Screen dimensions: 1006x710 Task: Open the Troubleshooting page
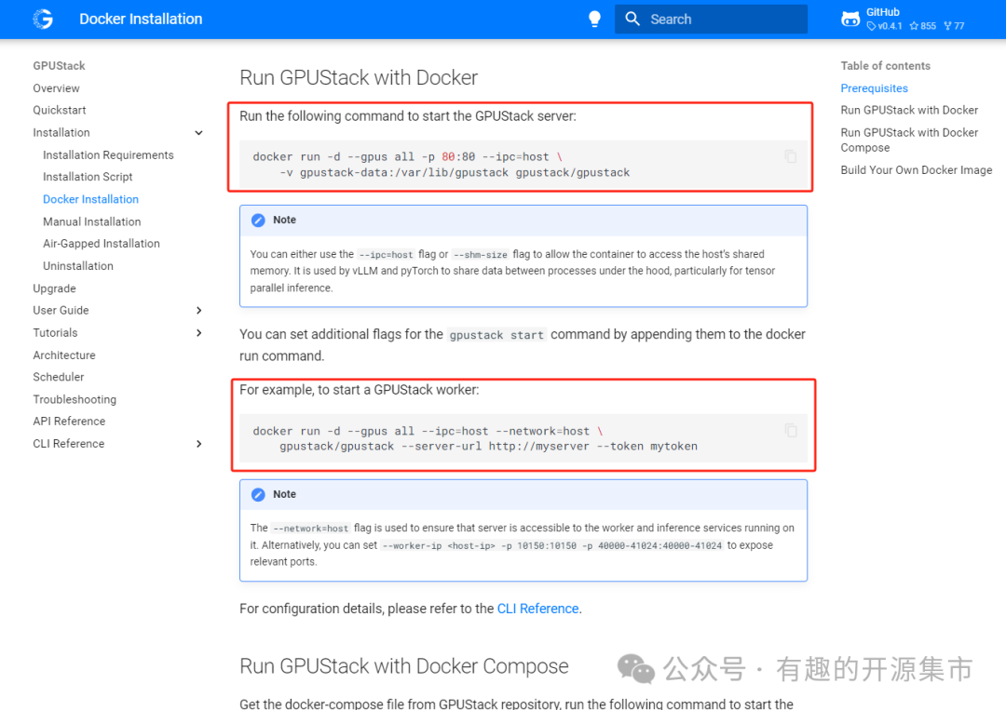(x=75, y=399)
